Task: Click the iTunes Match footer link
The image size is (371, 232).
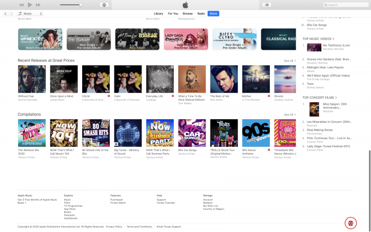Action: [x=118, y=203]
